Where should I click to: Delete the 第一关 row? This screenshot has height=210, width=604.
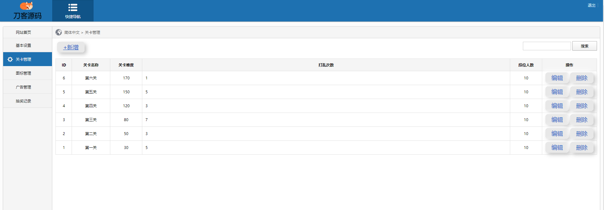(582, 148)
